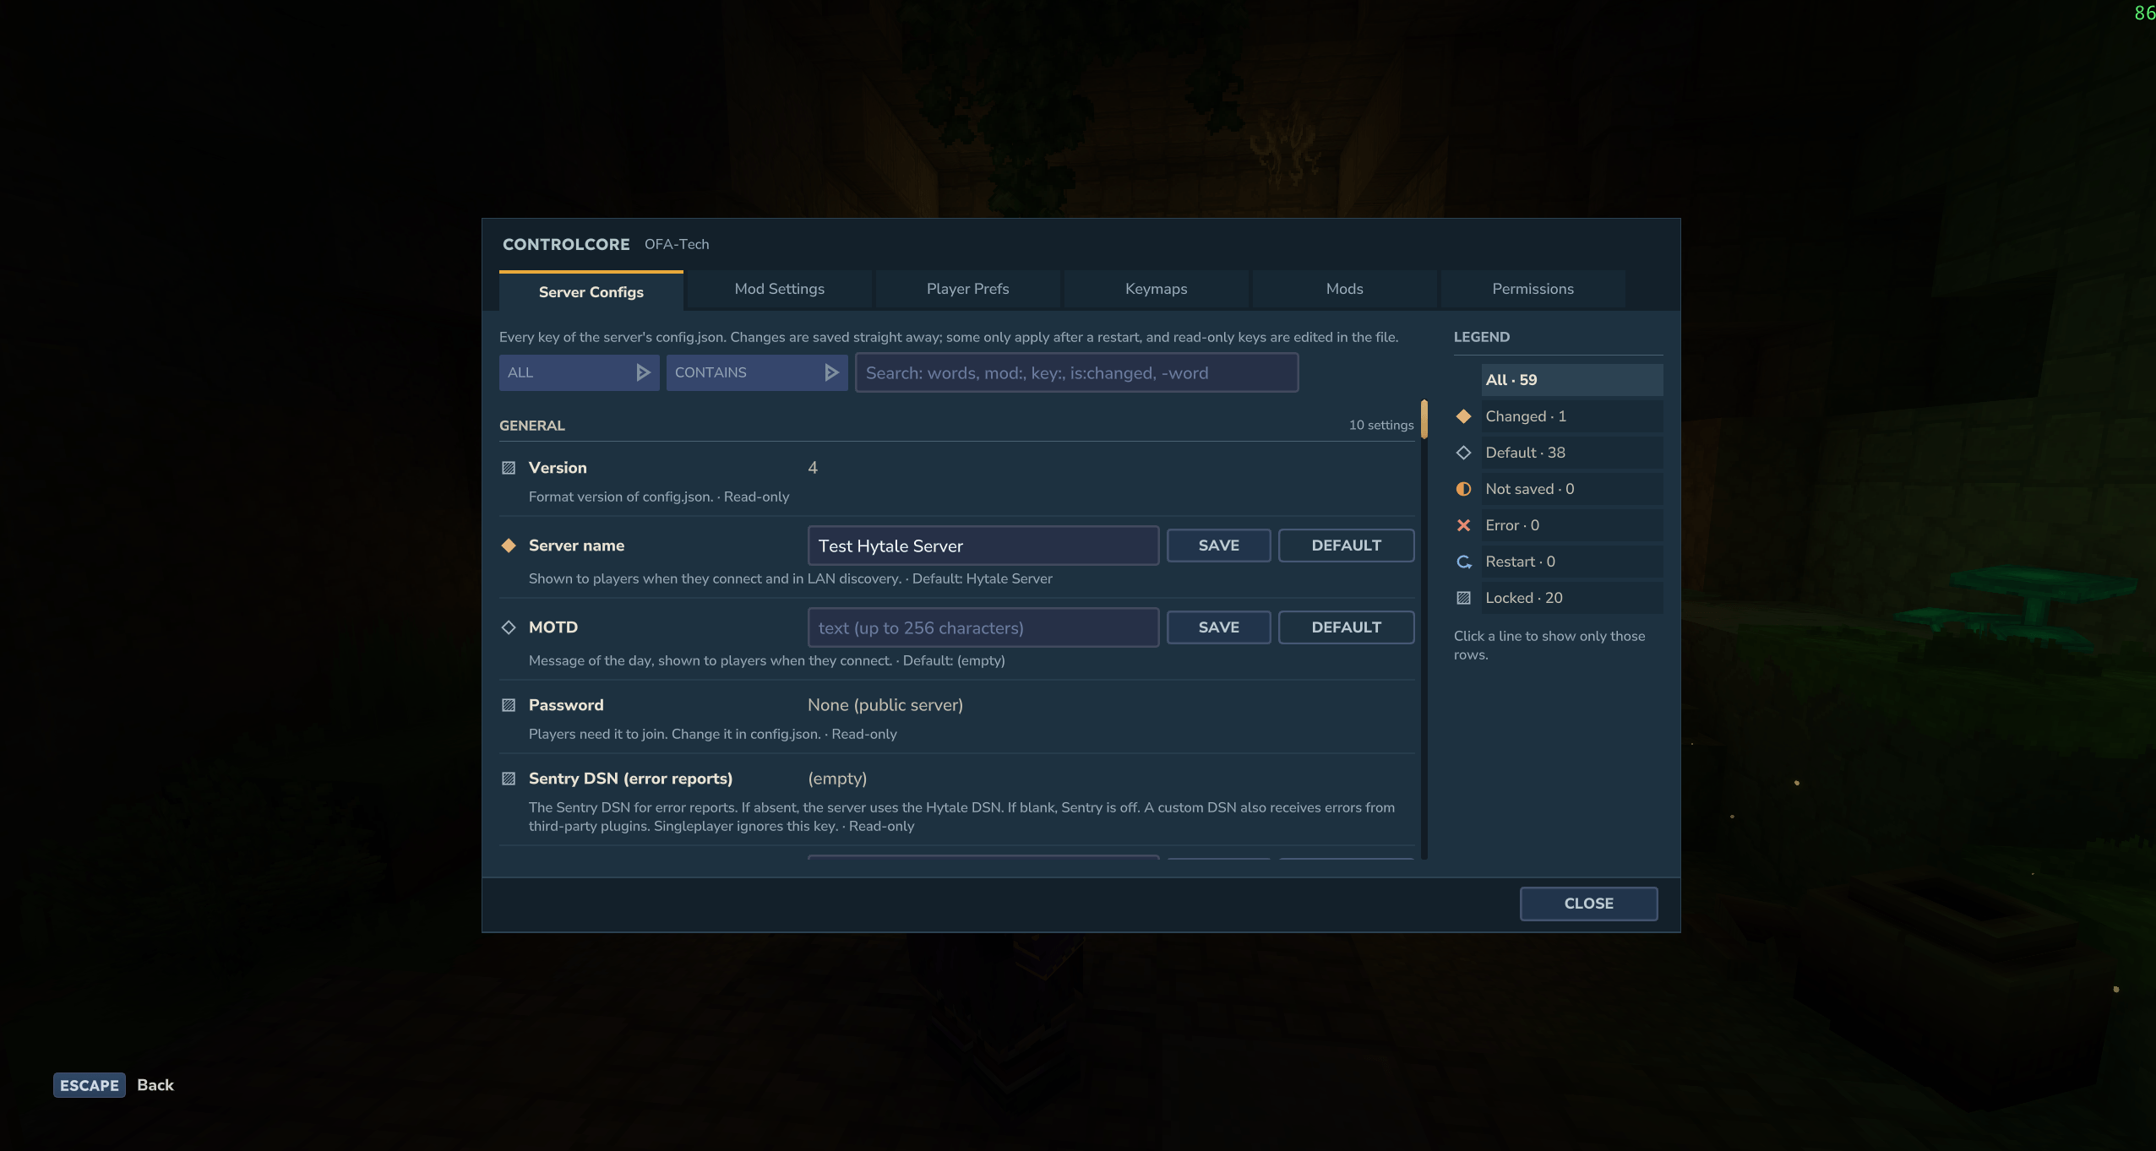Click the orange Changed diamond in legend
This screenshot has width=2156, height=1151.
tap(1464, 416)
